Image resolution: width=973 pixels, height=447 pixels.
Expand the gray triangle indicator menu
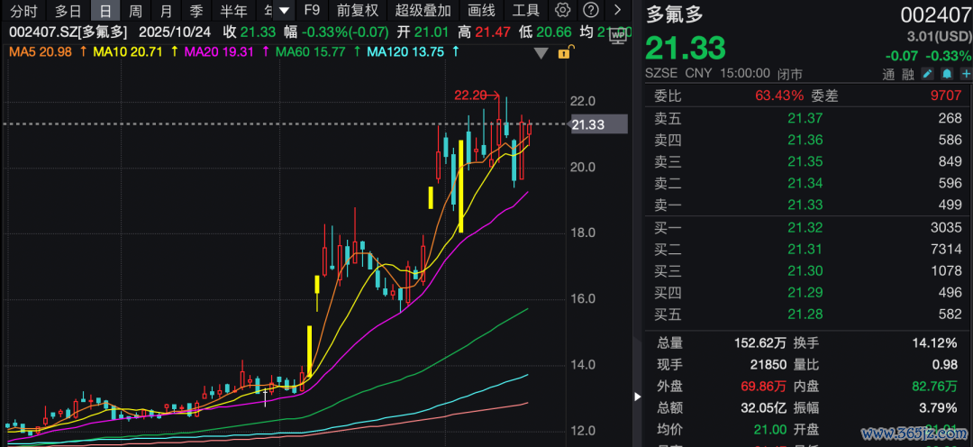click(x=541, y=53)
